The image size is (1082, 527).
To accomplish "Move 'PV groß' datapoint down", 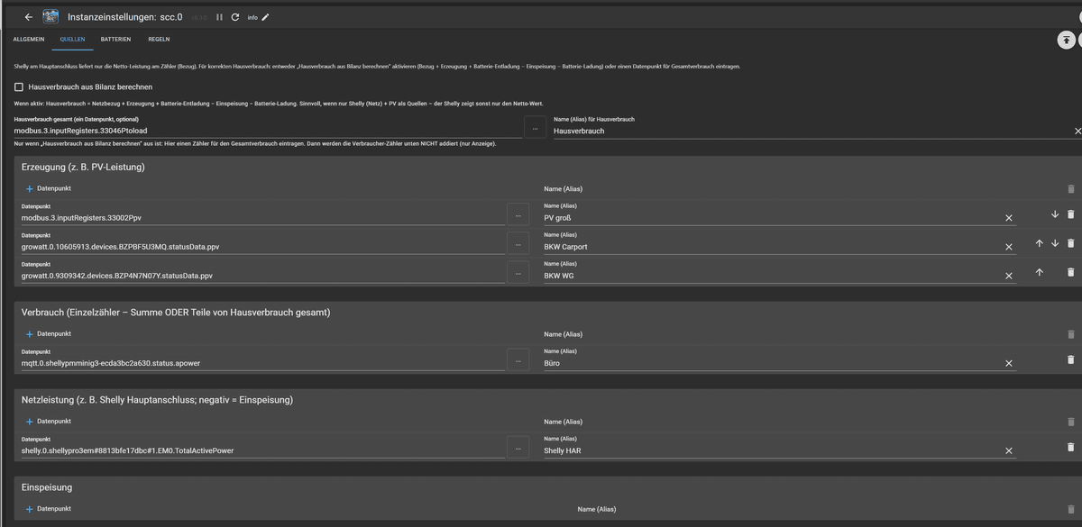I will [1054, 214].
